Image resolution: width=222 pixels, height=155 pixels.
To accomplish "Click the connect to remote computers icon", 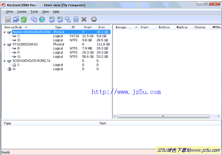I will point(16,19).
